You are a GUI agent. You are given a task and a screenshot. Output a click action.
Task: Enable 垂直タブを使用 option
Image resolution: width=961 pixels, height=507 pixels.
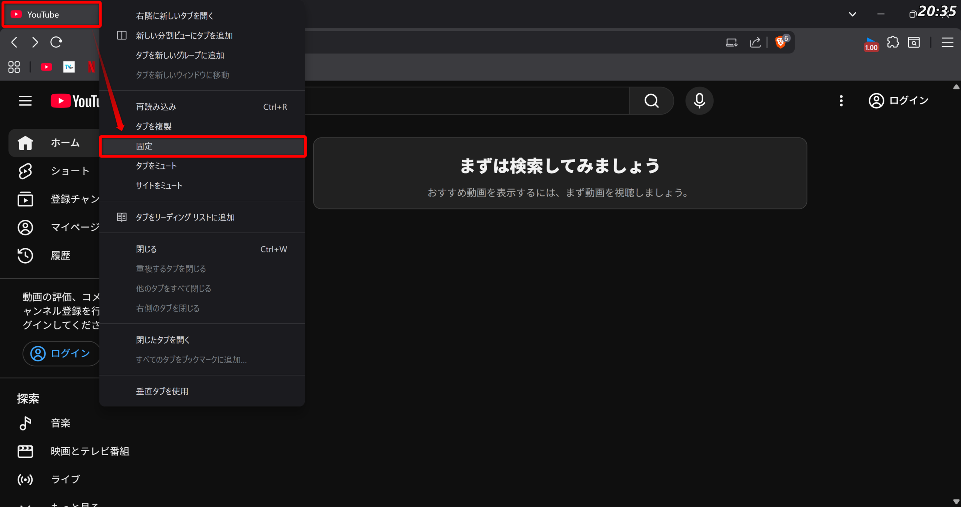click(162, 391)
